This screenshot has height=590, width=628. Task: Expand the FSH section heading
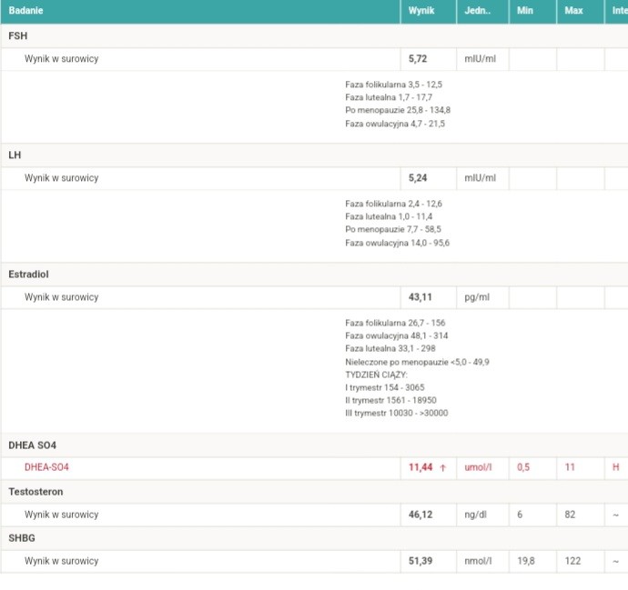pos(17,35)
